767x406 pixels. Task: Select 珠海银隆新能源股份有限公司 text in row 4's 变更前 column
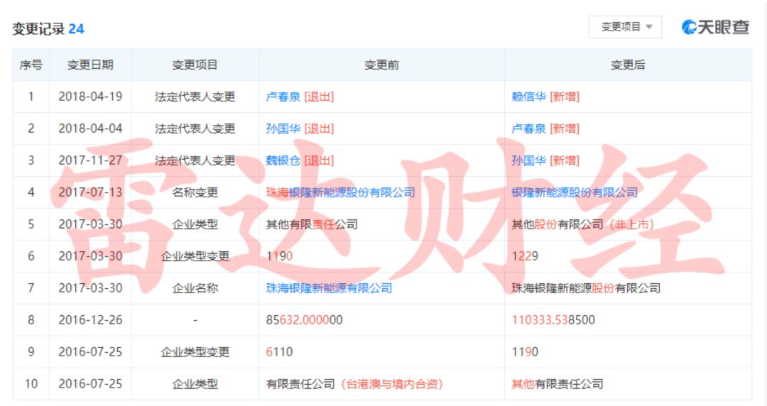coord(340,193)
